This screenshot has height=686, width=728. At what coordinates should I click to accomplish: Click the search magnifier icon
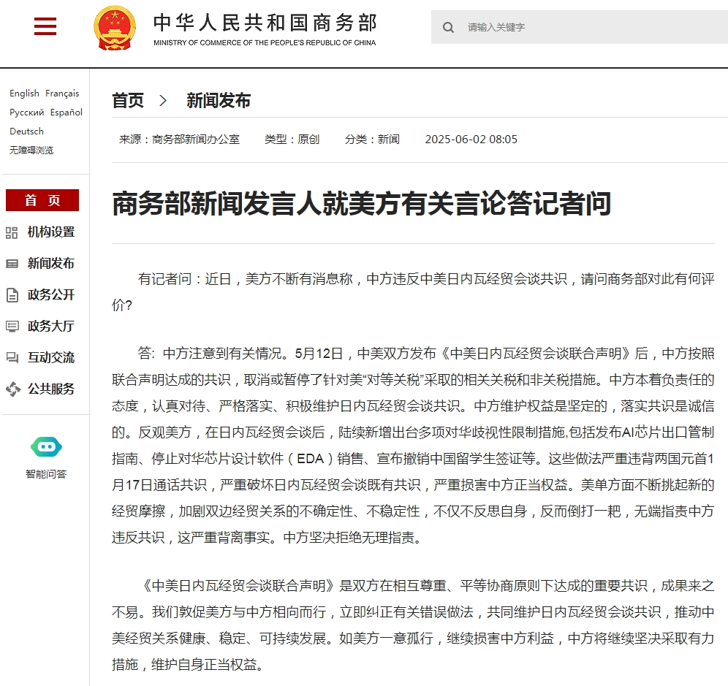[448, 28]
